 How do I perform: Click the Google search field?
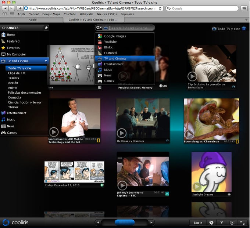click(202, 8)
